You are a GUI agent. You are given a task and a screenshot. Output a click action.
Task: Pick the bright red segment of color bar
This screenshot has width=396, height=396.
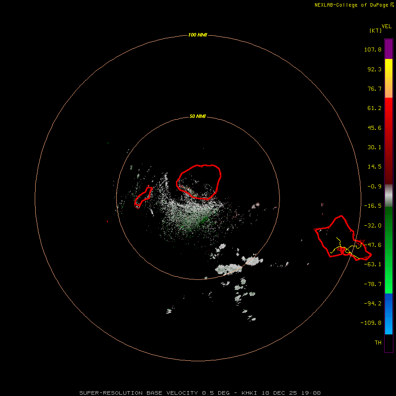[x=389, y=141]
